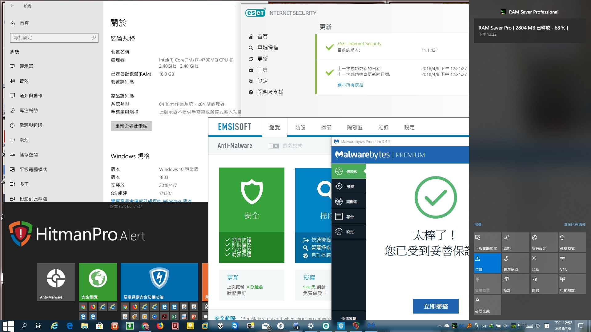The height and width of the screenshot is (332, 591).
Task: Click Settings back arrow
Action: (12, 6)
